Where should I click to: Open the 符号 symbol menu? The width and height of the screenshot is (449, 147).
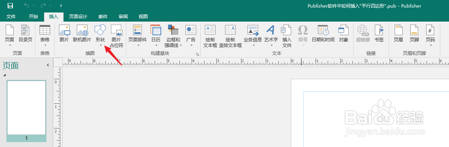303,36
